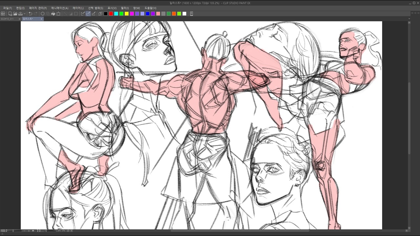The width and height of the screenshot is (420, 236).
Task: Toggle Snap to Ruler icon
Action: coord(83,13)
